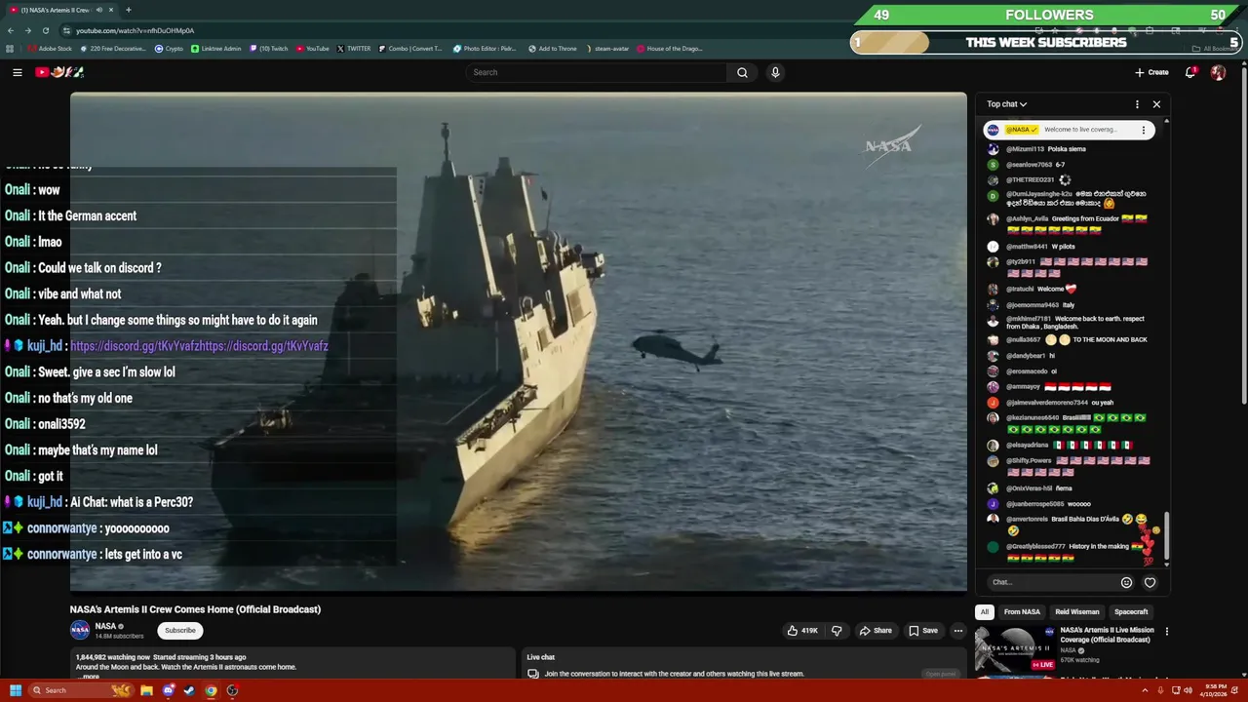Open the Photo Editor Pixlr bookmark
This screenshot has width=1248, height=702.
[485, 49]
